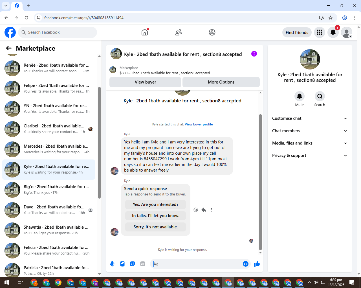Expand Media, files and links section
Viewport: 361px width, 288px height.
click(x=309, y=143)
